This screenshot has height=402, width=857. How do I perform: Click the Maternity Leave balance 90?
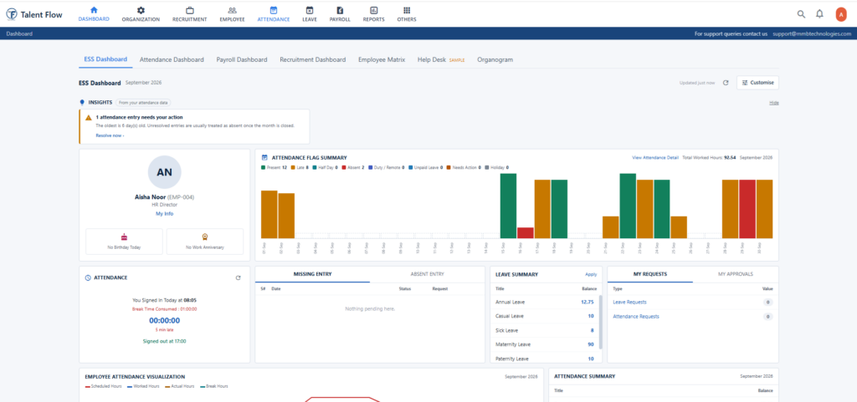[x=591, y=344]
